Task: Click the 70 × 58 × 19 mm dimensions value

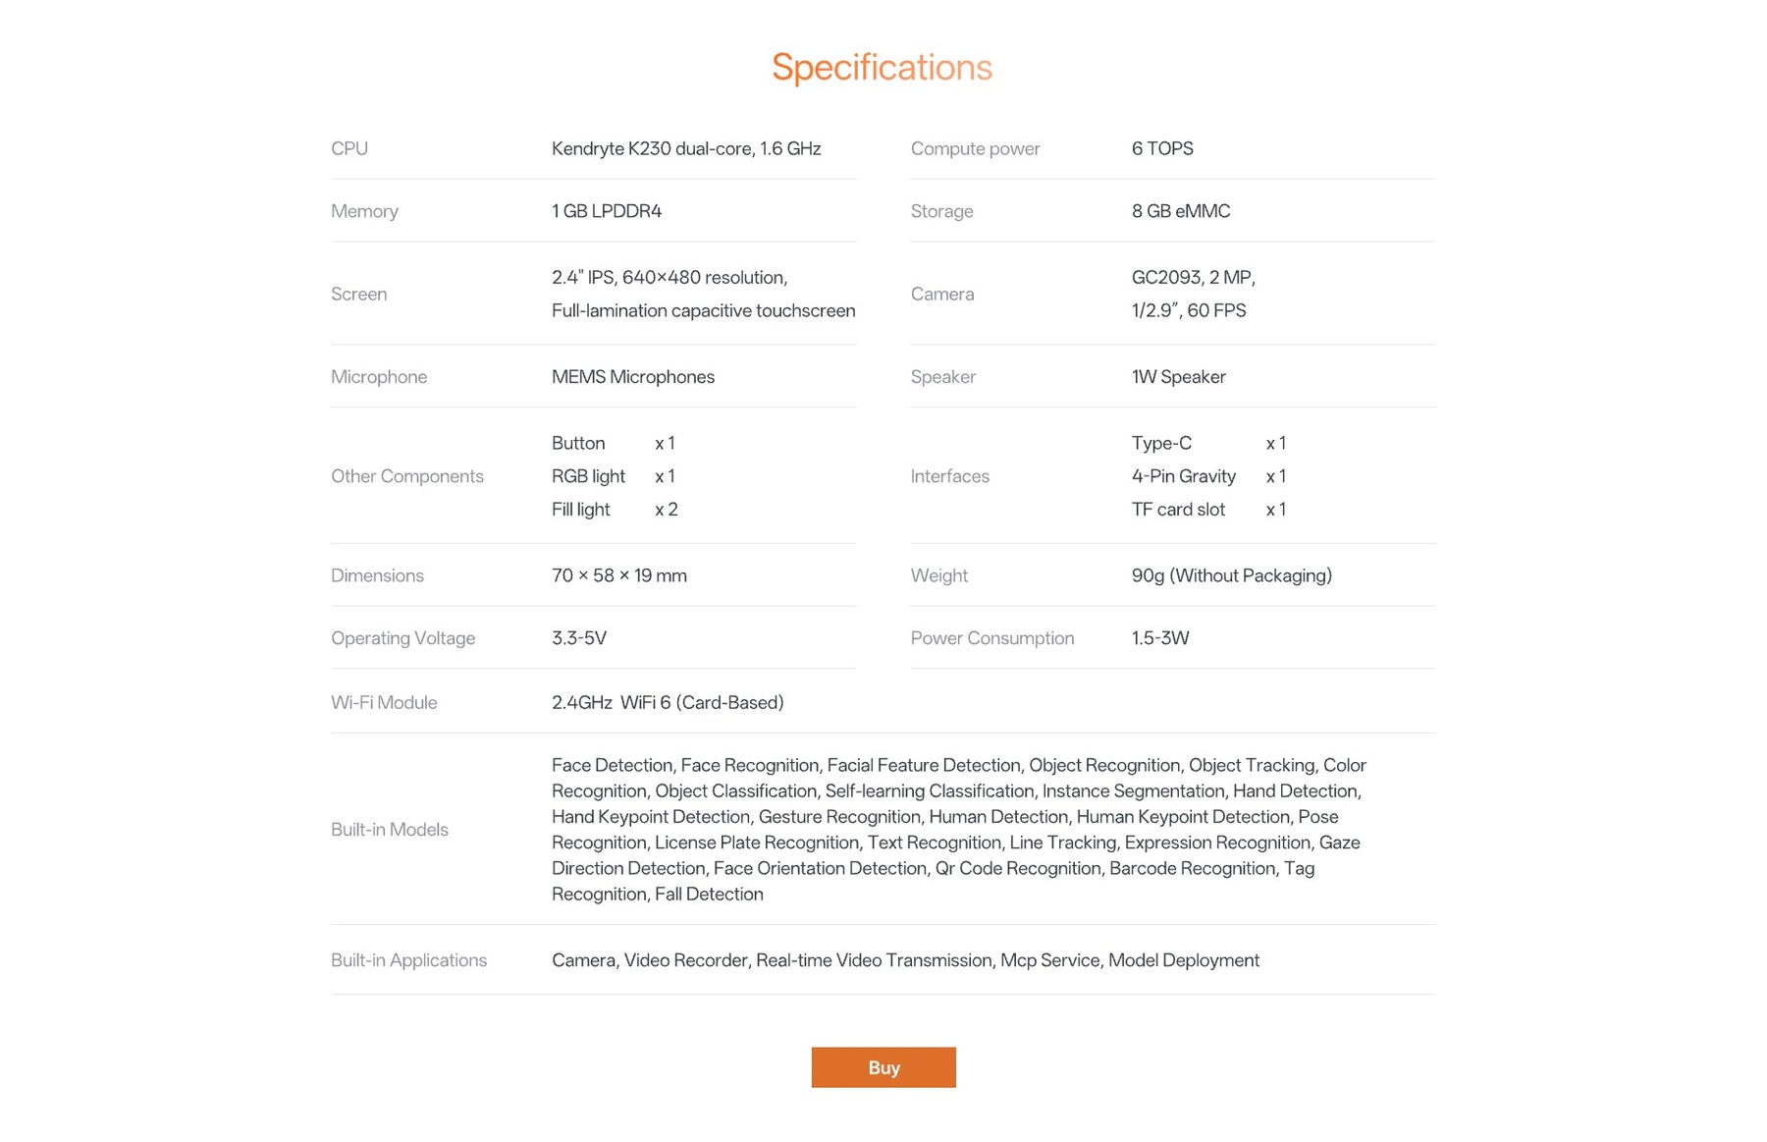Action: coord(618,575)
